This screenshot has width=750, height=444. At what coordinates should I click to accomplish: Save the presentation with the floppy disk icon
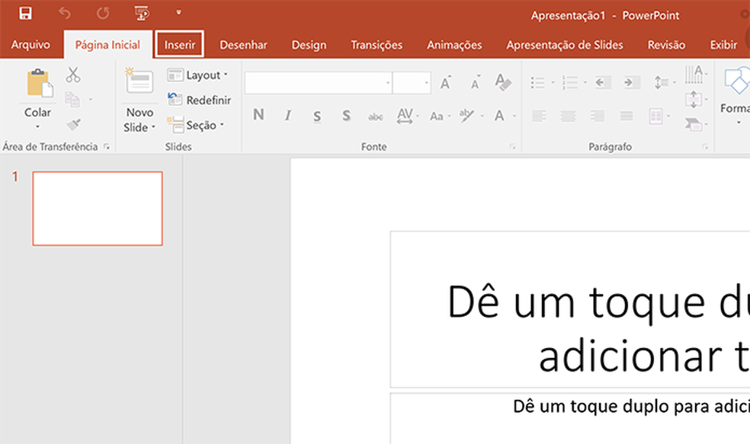[x=25, y=13]
